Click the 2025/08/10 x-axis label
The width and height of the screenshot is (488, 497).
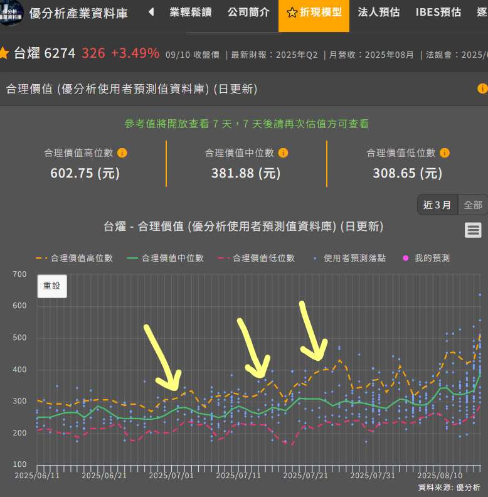tap(440, 476)
